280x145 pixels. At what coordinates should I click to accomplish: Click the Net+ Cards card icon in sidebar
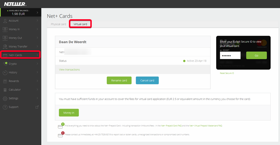[x=5, y=55]
